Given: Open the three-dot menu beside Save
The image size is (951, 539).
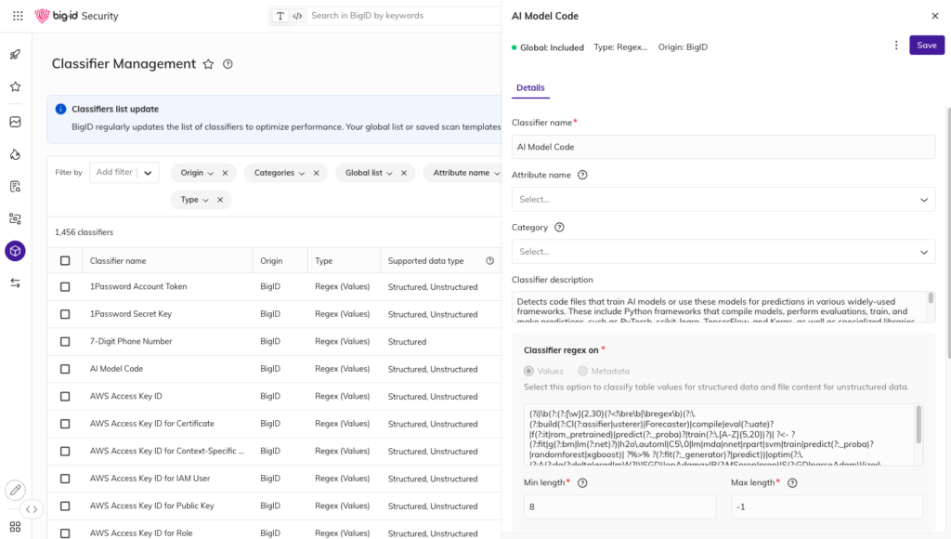Looking at the screenshot, I should 896,46.
